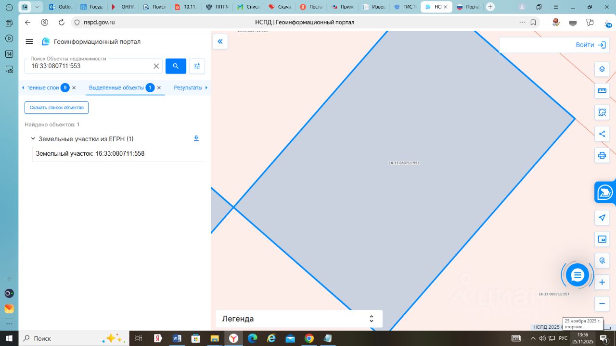
Task: Open search filter settings
Action: point(197,66)
